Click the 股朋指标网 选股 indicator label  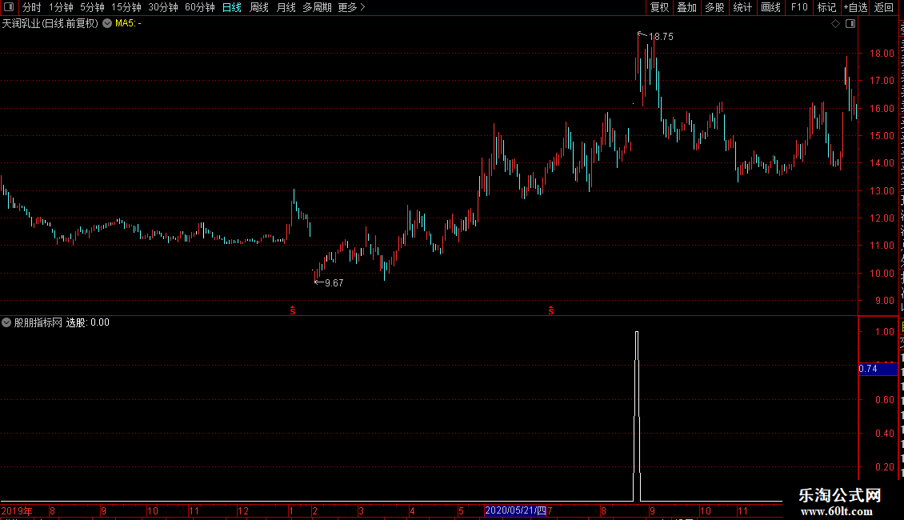pos(62,322)
